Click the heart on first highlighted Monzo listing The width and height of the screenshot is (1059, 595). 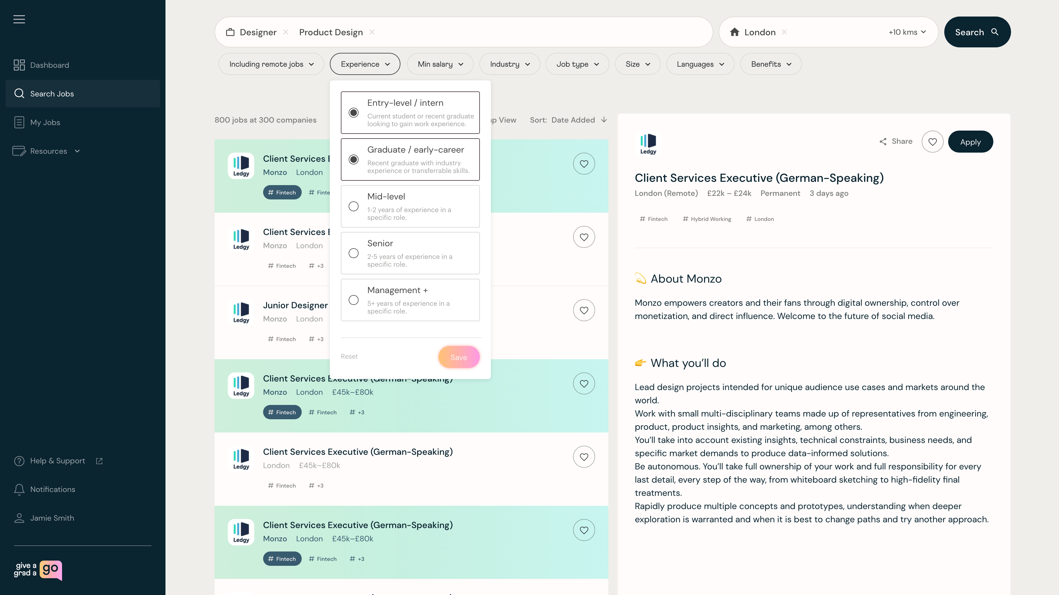pyautogui.click(x=584, y=164)
